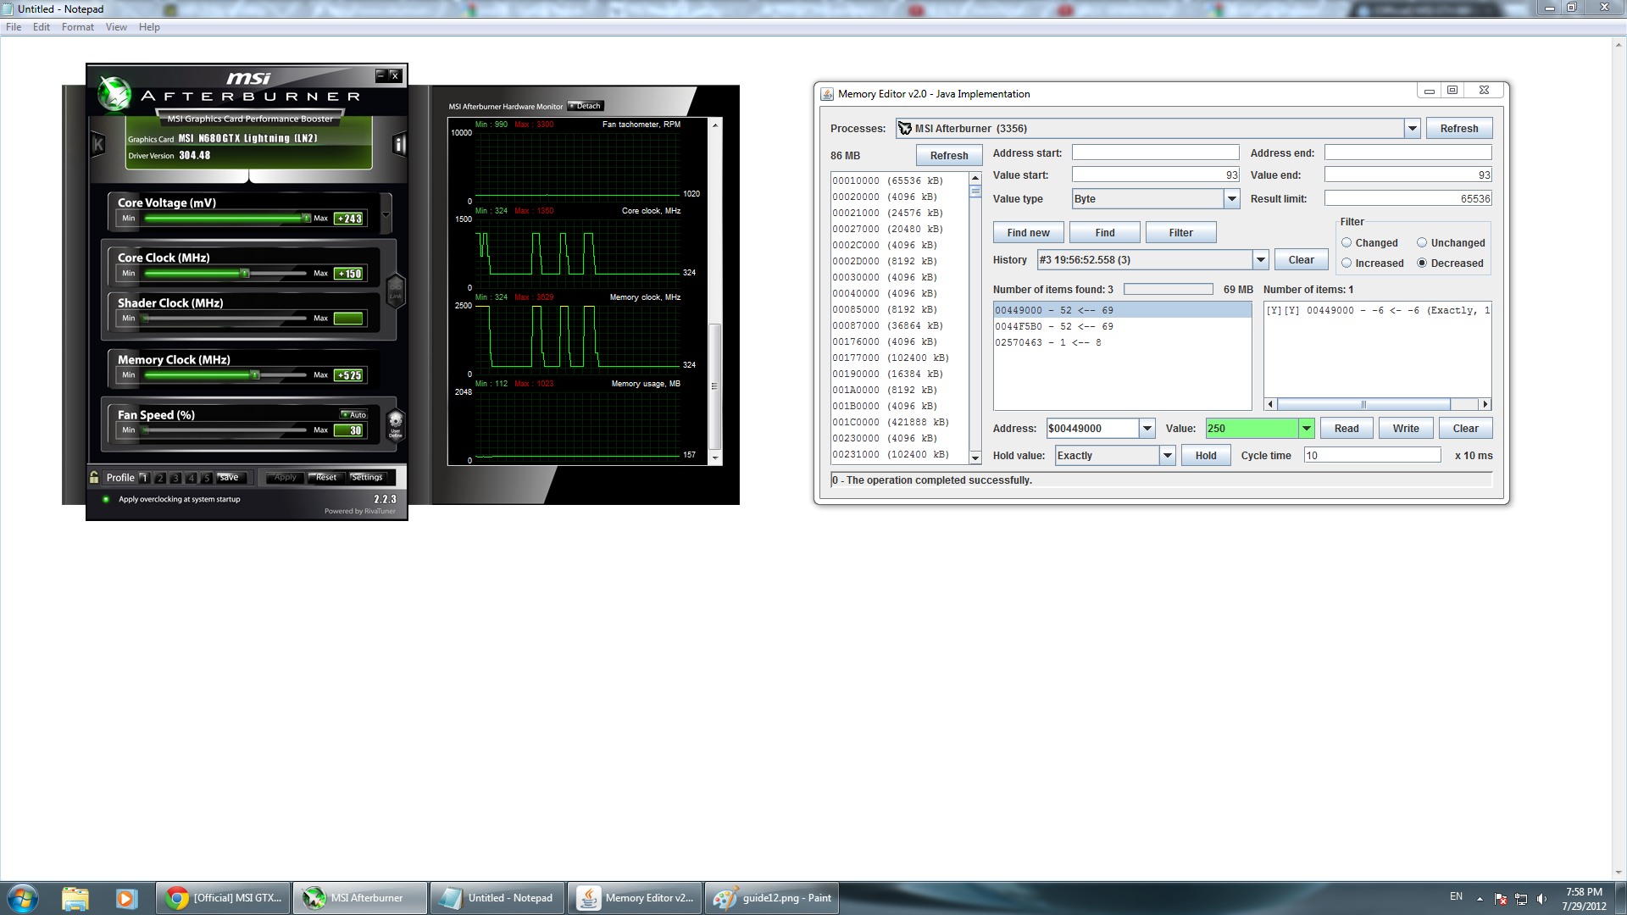Image resolution: width=1627 pixels, height=915 pixels.
Task: Click the Hardware Monitor scroll down arrow
Action: 715,458
